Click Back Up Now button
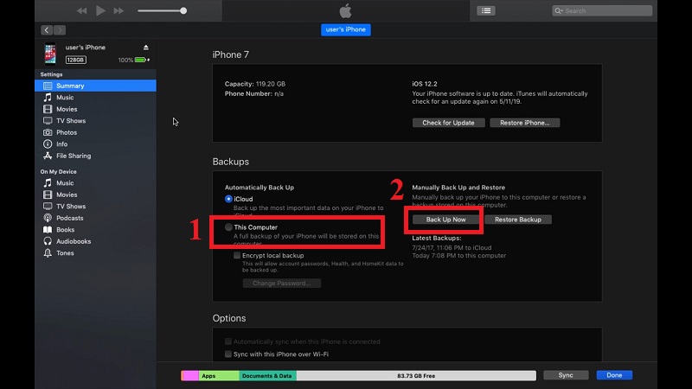Screen dimensions: 692x389 (445, 220)
